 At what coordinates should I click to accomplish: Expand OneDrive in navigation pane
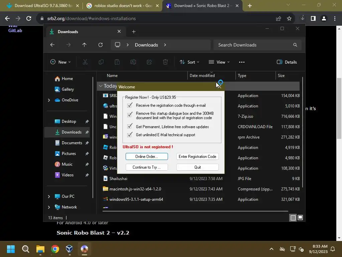click(49, 100)
